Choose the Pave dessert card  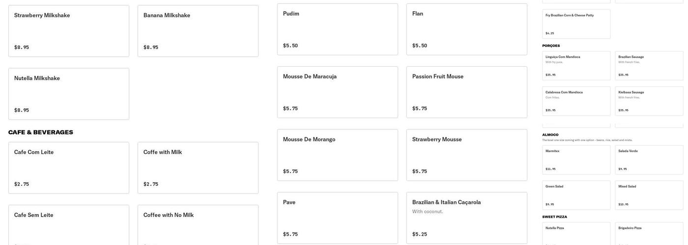tap(337, 218)
